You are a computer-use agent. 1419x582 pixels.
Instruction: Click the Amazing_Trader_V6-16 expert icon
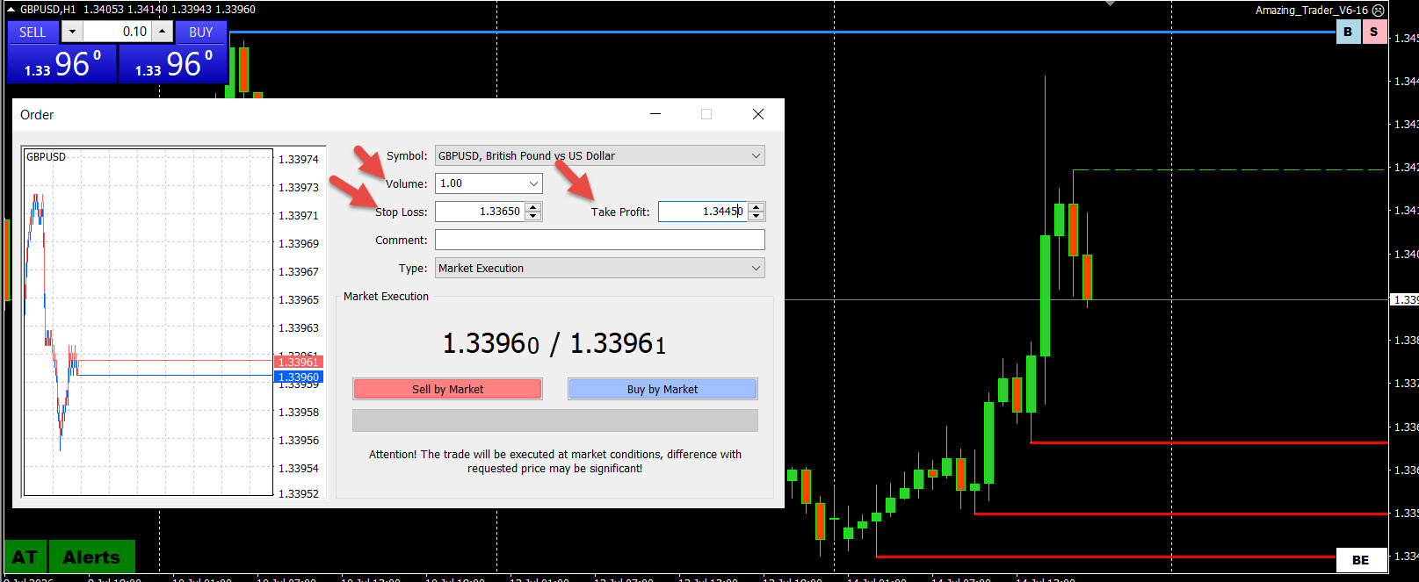(x=1379, y=10)
